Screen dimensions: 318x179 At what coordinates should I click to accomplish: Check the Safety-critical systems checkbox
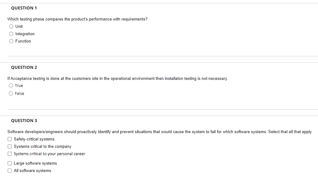(10, 139)
